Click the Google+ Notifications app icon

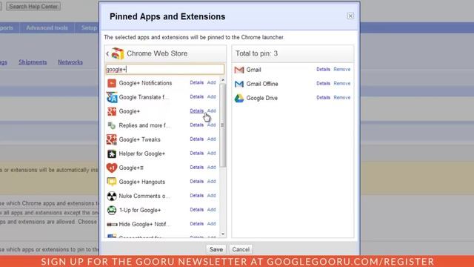pyautogui.click(x=112, y=83)
